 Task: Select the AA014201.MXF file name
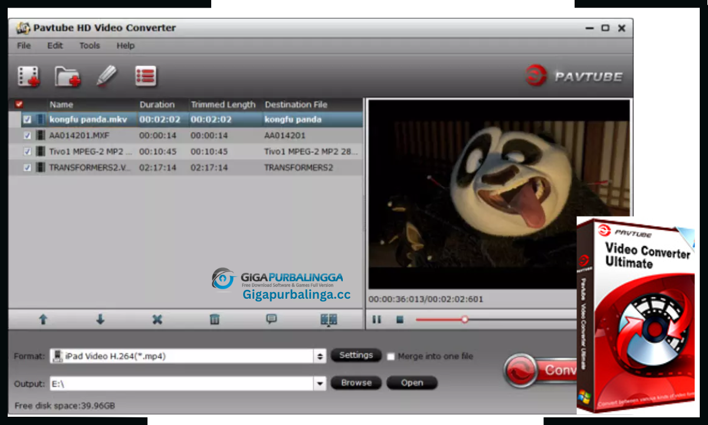click(79, 135)
